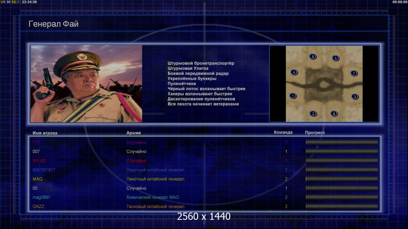The height and width of the screenshot is (229, 408).
Task: Click the loading progress bar for 777
Action: point(342,142)
